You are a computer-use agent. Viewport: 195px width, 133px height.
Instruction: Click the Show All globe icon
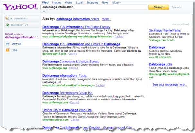[x=7, y=44]
